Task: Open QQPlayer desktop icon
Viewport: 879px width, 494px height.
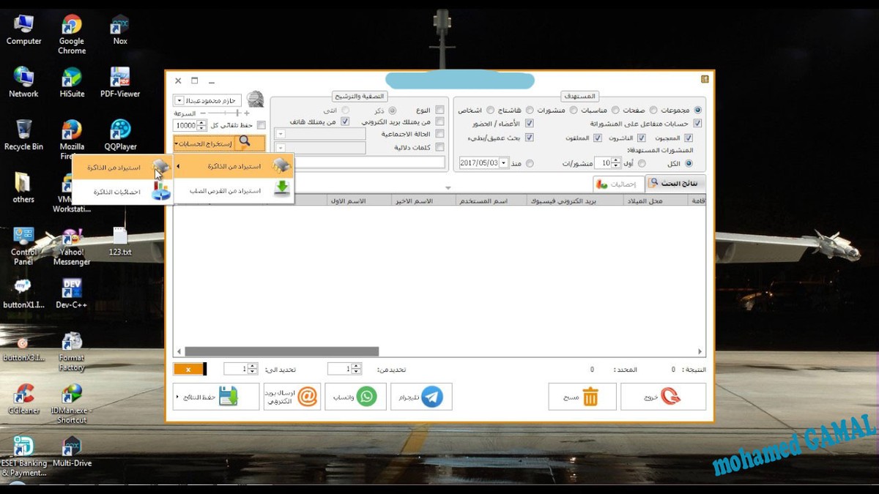Action: coord(120,135)
